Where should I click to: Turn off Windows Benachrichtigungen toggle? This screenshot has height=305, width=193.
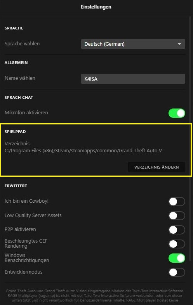[x=177, y=258]
